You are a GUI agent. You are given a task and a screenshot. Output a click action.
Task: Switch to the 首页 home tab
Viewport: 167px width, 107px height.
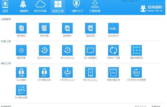(5, 6)
